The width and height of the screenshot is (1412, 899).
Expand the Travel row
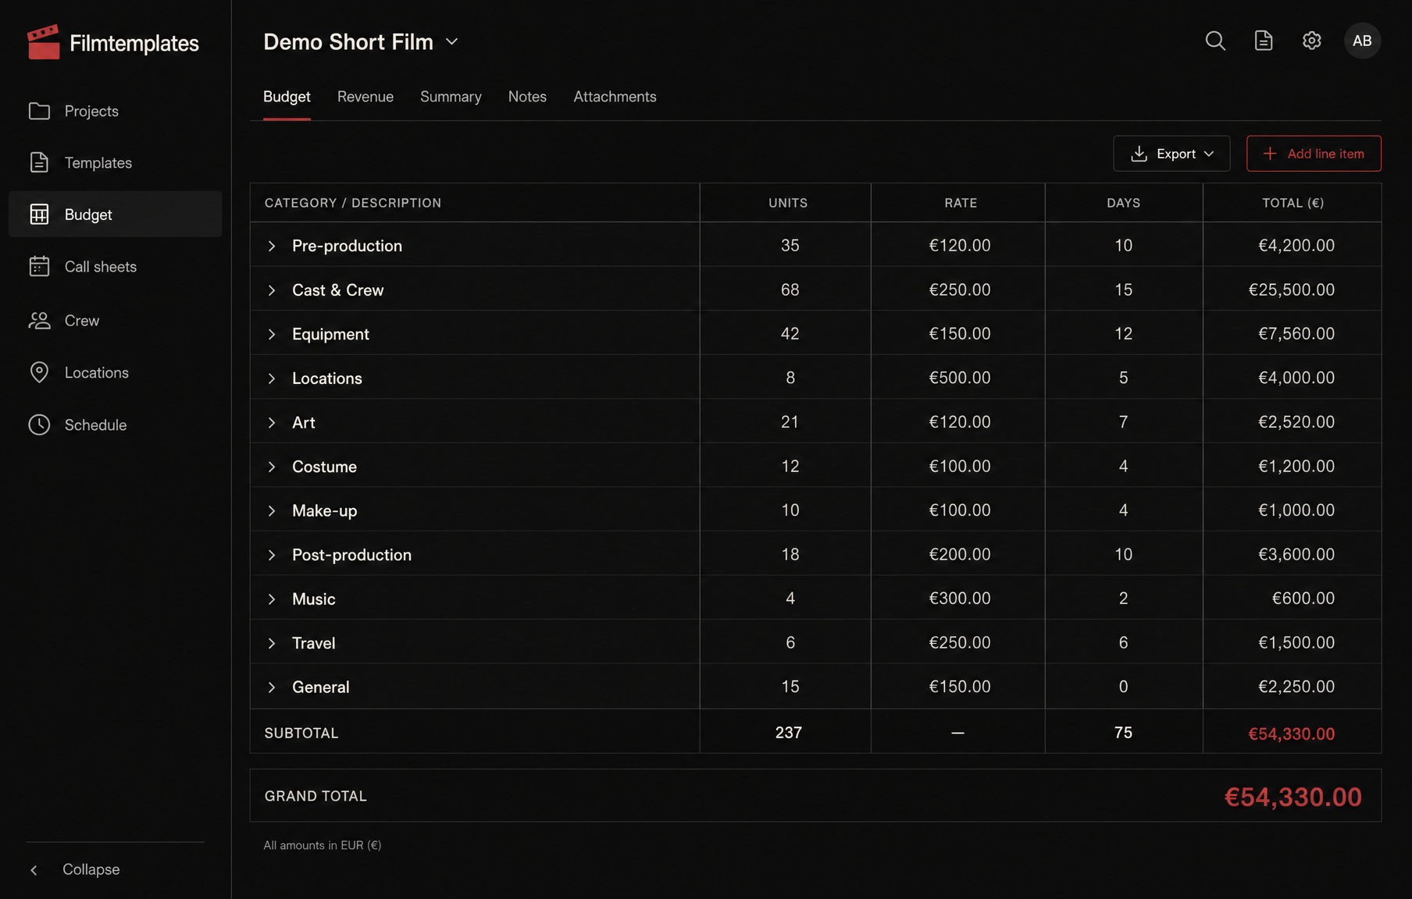click(x=272, y=643)
